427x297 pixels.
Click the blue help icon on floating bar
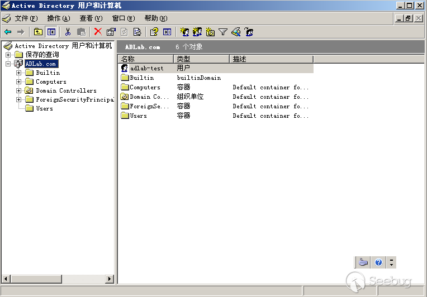coord(378,262)
